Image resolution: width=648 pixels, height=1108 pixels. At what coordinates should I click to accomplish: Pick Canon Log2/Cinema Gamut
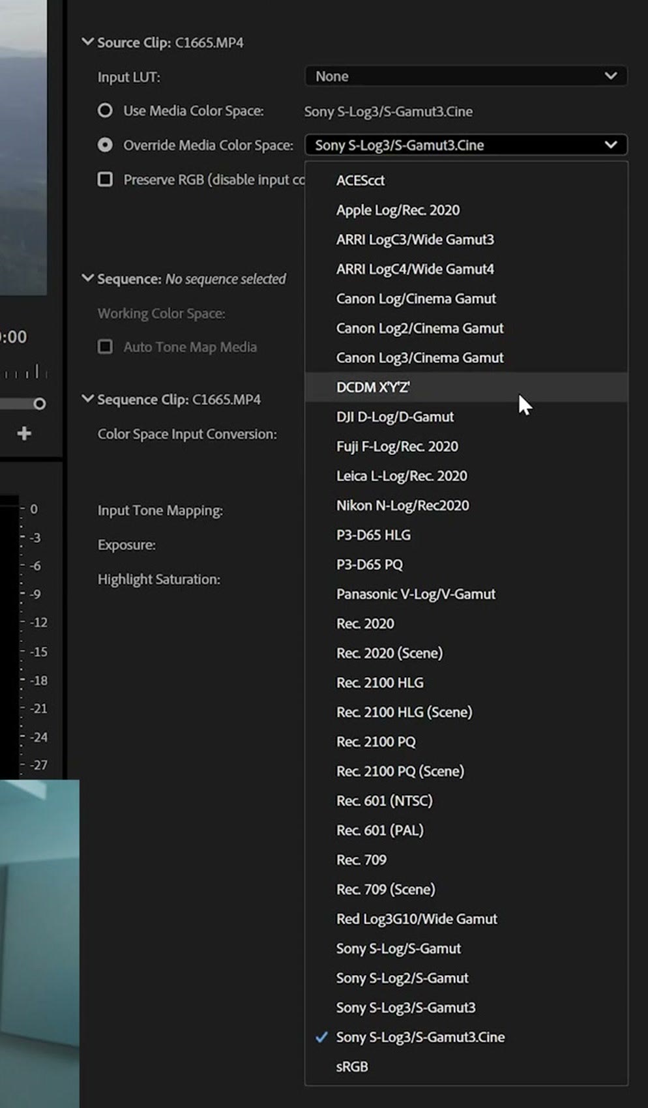coord(465,328)
